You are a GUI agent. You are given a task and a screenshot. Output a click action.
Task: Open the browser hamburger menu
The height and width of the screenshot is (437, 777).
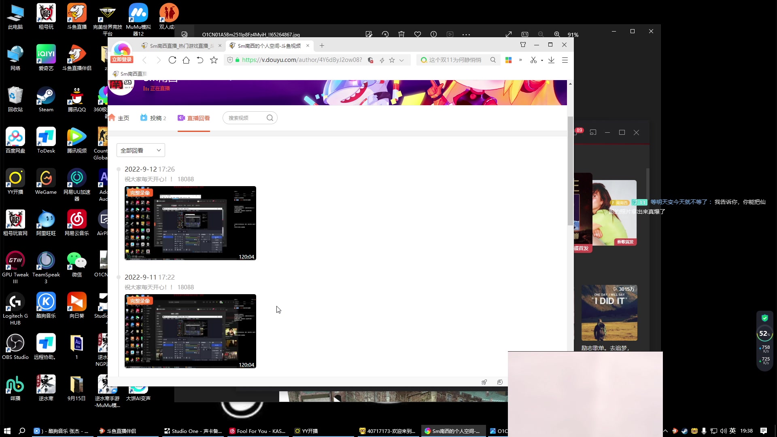565,60
